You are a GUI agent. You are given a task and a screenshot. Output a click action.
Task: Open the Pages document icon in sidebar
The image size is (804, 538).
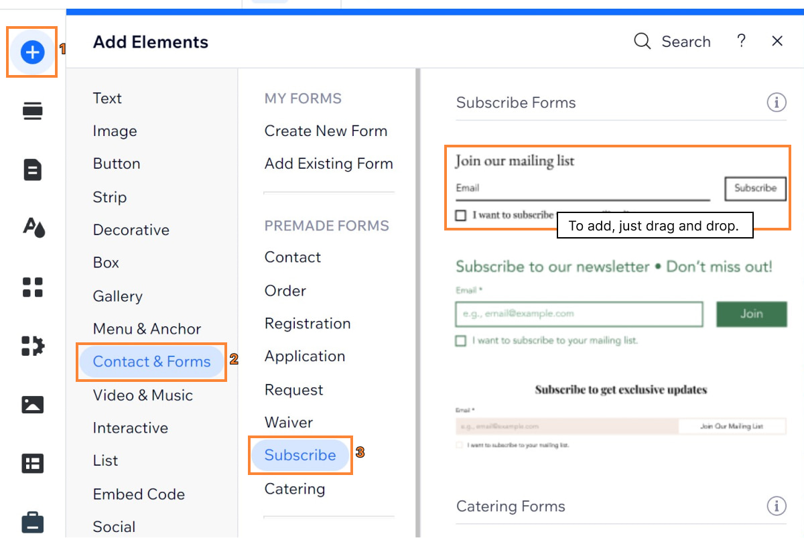pos(32,170)
